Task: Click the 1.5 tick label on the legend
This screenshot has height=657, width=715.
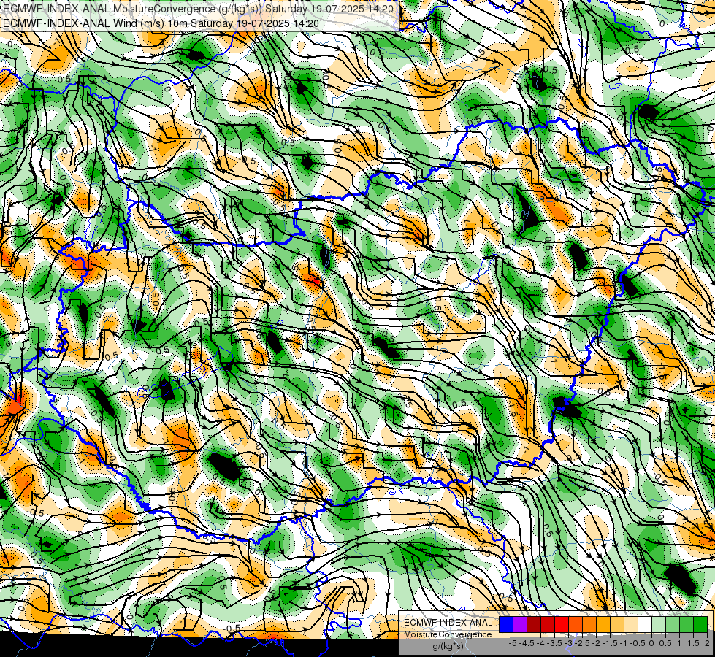Action: click(694, 643)
